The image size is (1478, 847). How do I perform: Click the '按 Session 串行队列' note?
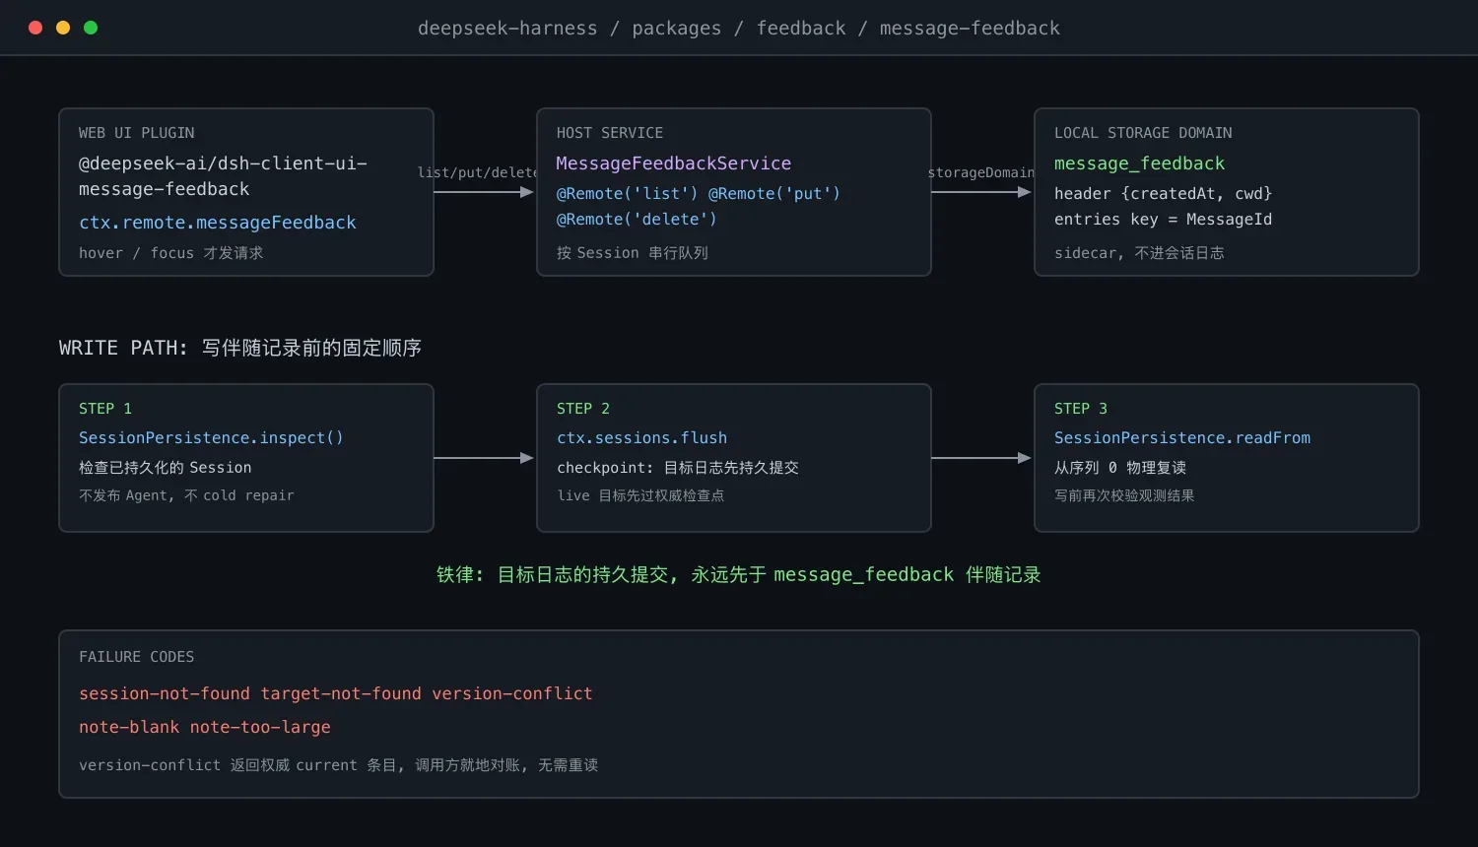(x=633, y=253)
